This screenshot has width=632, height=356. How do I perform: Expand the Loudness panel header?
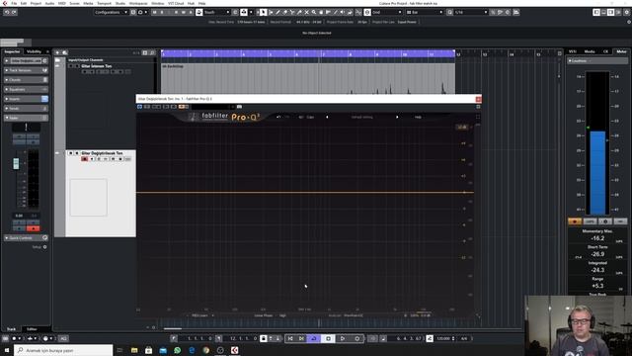click(597, 61)
